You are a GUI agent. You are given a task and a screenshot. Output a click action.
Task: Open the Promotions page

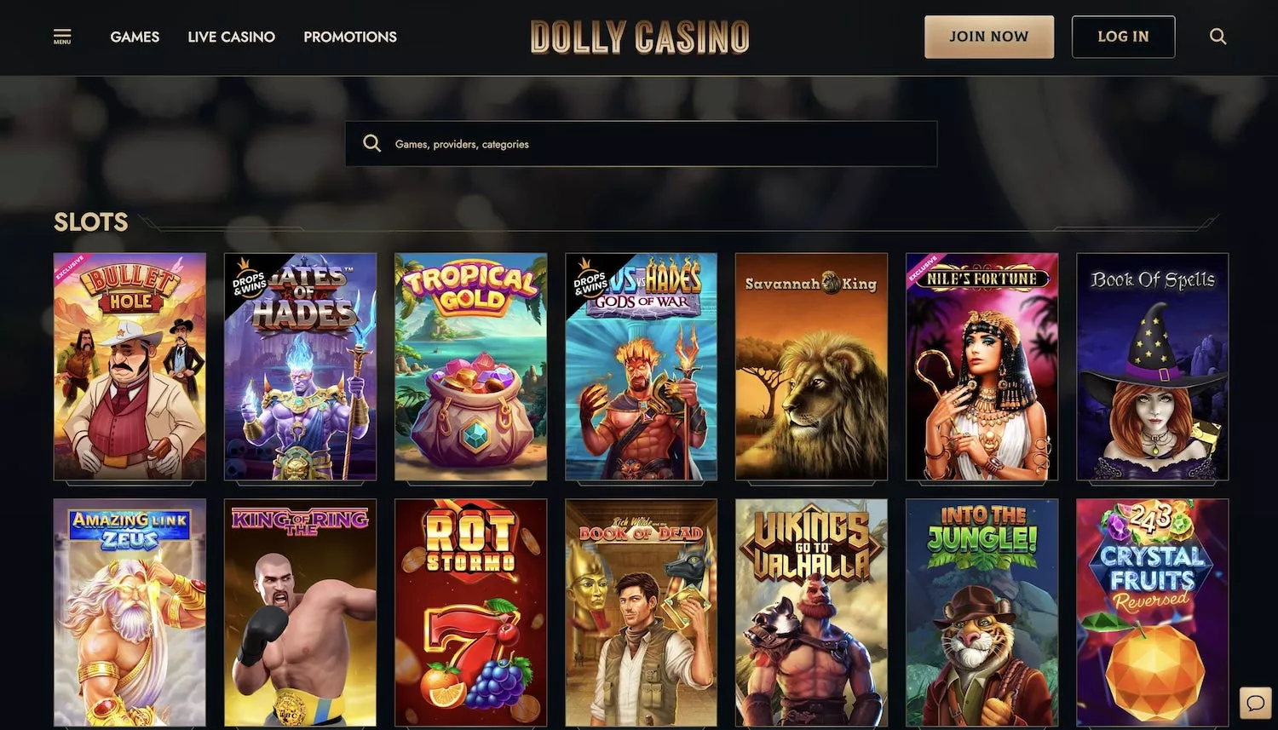[x=350, y=37]
